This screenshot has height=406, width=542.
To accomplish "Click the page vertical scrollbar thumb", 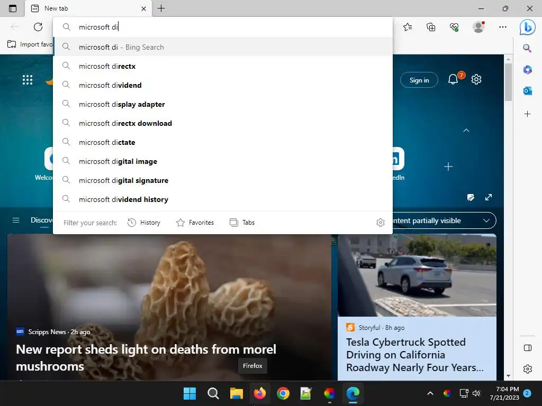I will [508, 82].
